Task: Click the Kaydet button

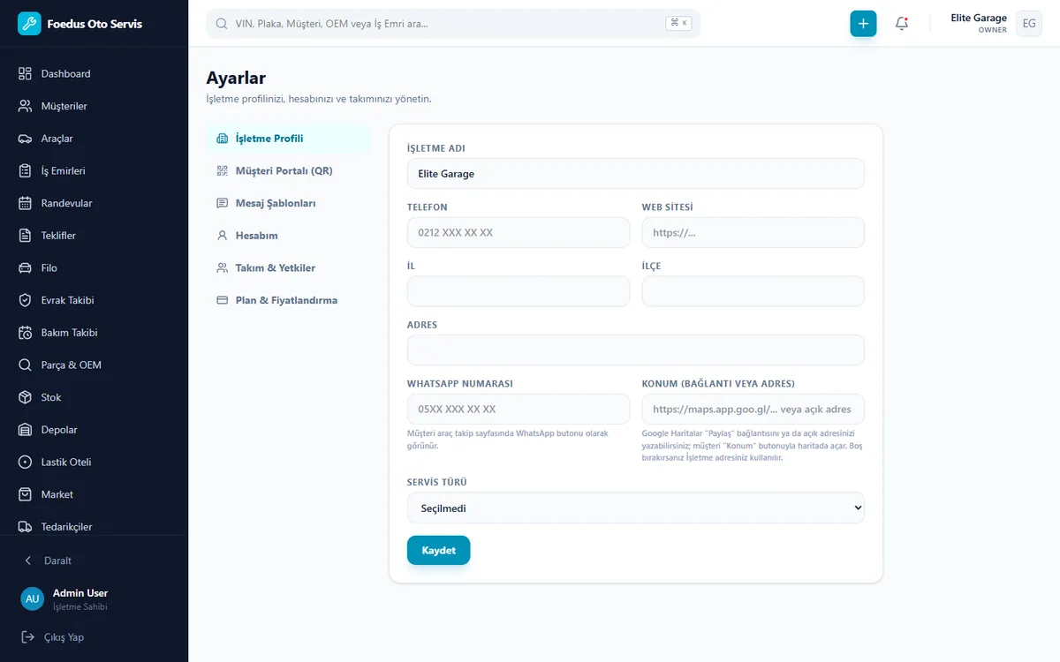Action: coord(439,550)
